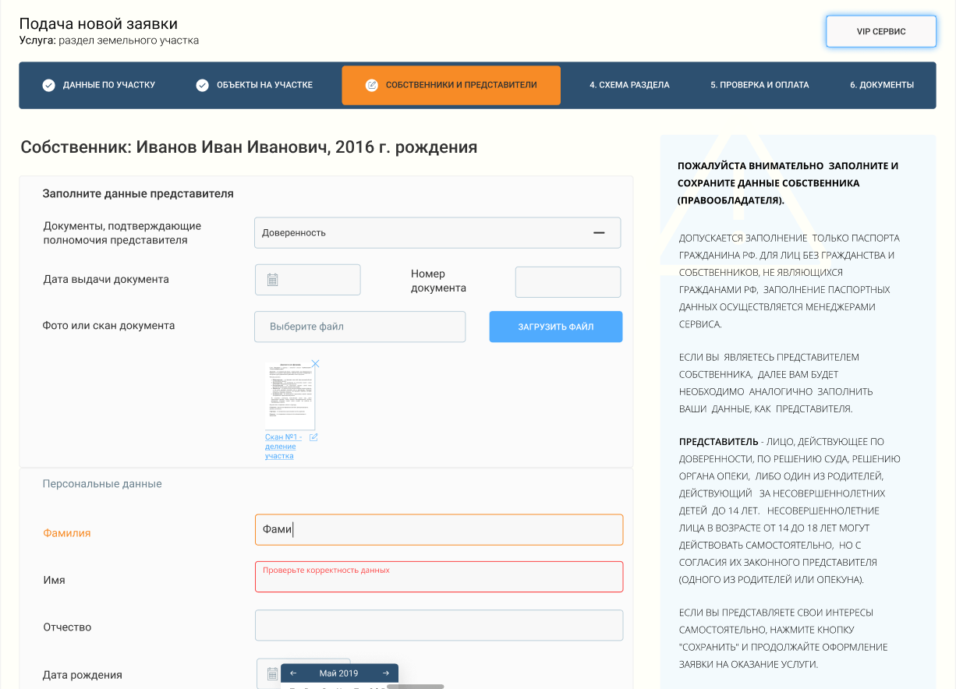The height and width of the screenshot is (689, 956).
Task: Click the orange Фамилия field label
Action: tap(66, 533)
